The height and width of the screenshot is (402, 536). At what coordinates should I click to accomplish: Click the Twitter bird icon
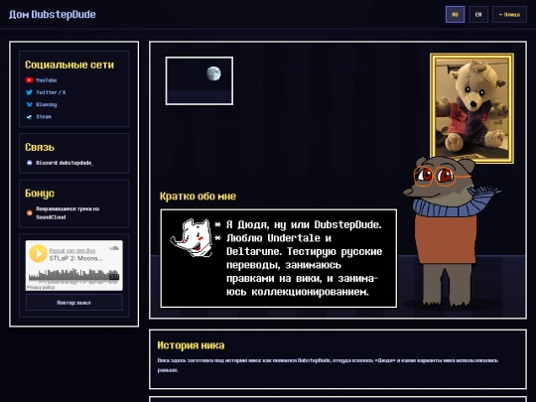(29, 92)
